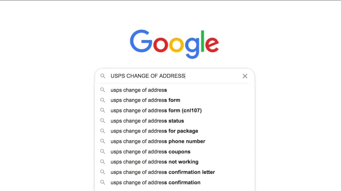
Task: Pick the 'form (cnl107)' suggestion
Action: (x=156, y=111)
